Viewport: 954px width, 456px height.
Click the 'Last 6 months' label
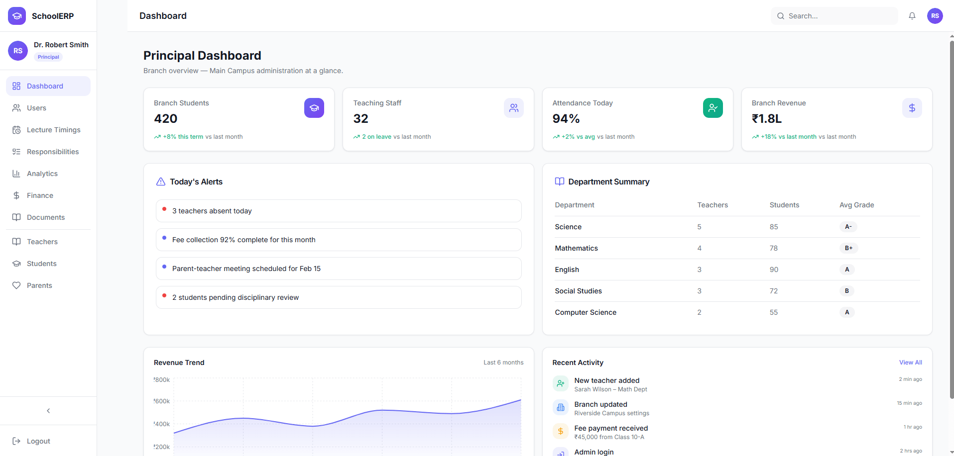[503, 363]
